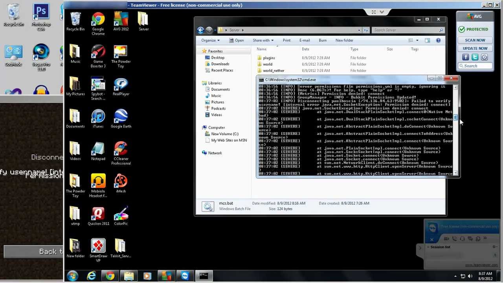Click the Explorer back arrow button
The image size is (503, 283).
tap(201, 30)
